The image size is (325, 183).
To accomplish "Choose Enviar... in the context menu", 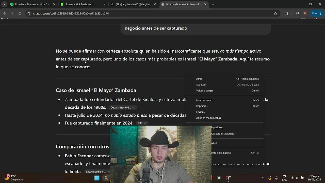I will point(225,112).
